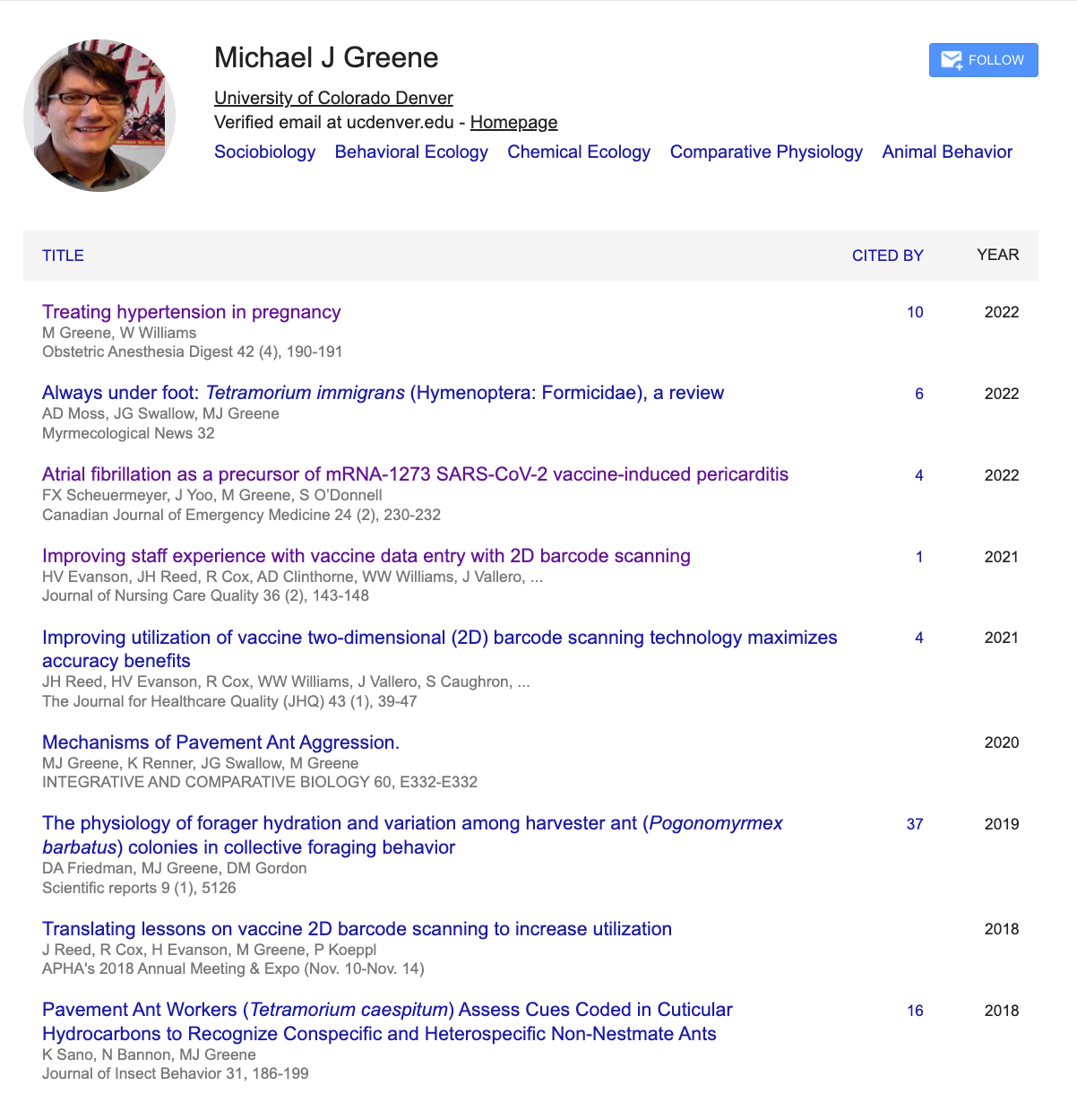The width and height of the screenshot is (1077, 1094).
Task: Click the Follow button with envelope icon
Action: (983, 60)
